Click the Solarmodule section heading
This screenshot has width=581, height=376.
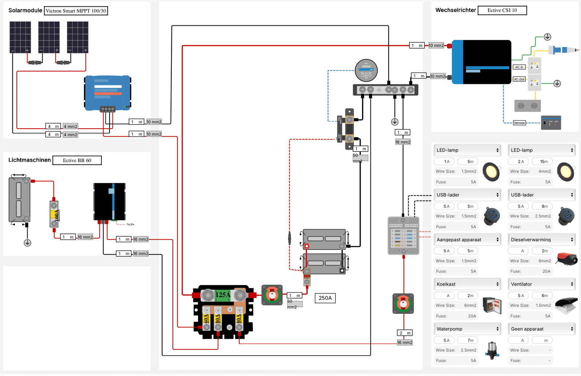[25, 10]
